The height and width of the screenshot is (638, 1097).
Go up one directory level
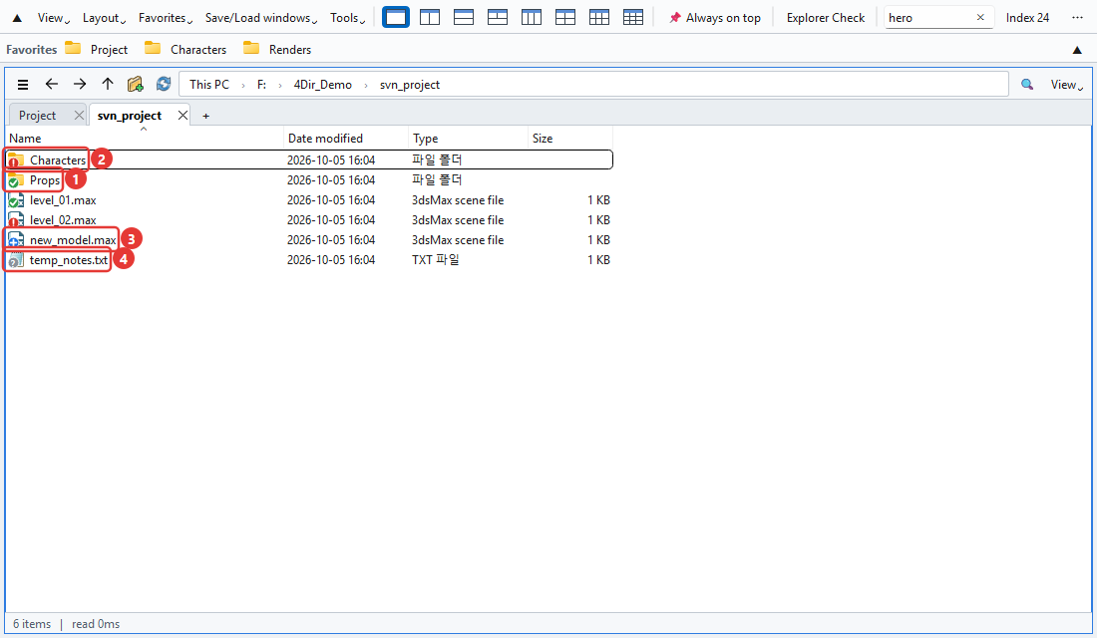pyautogui.click(x=107, y=84)
